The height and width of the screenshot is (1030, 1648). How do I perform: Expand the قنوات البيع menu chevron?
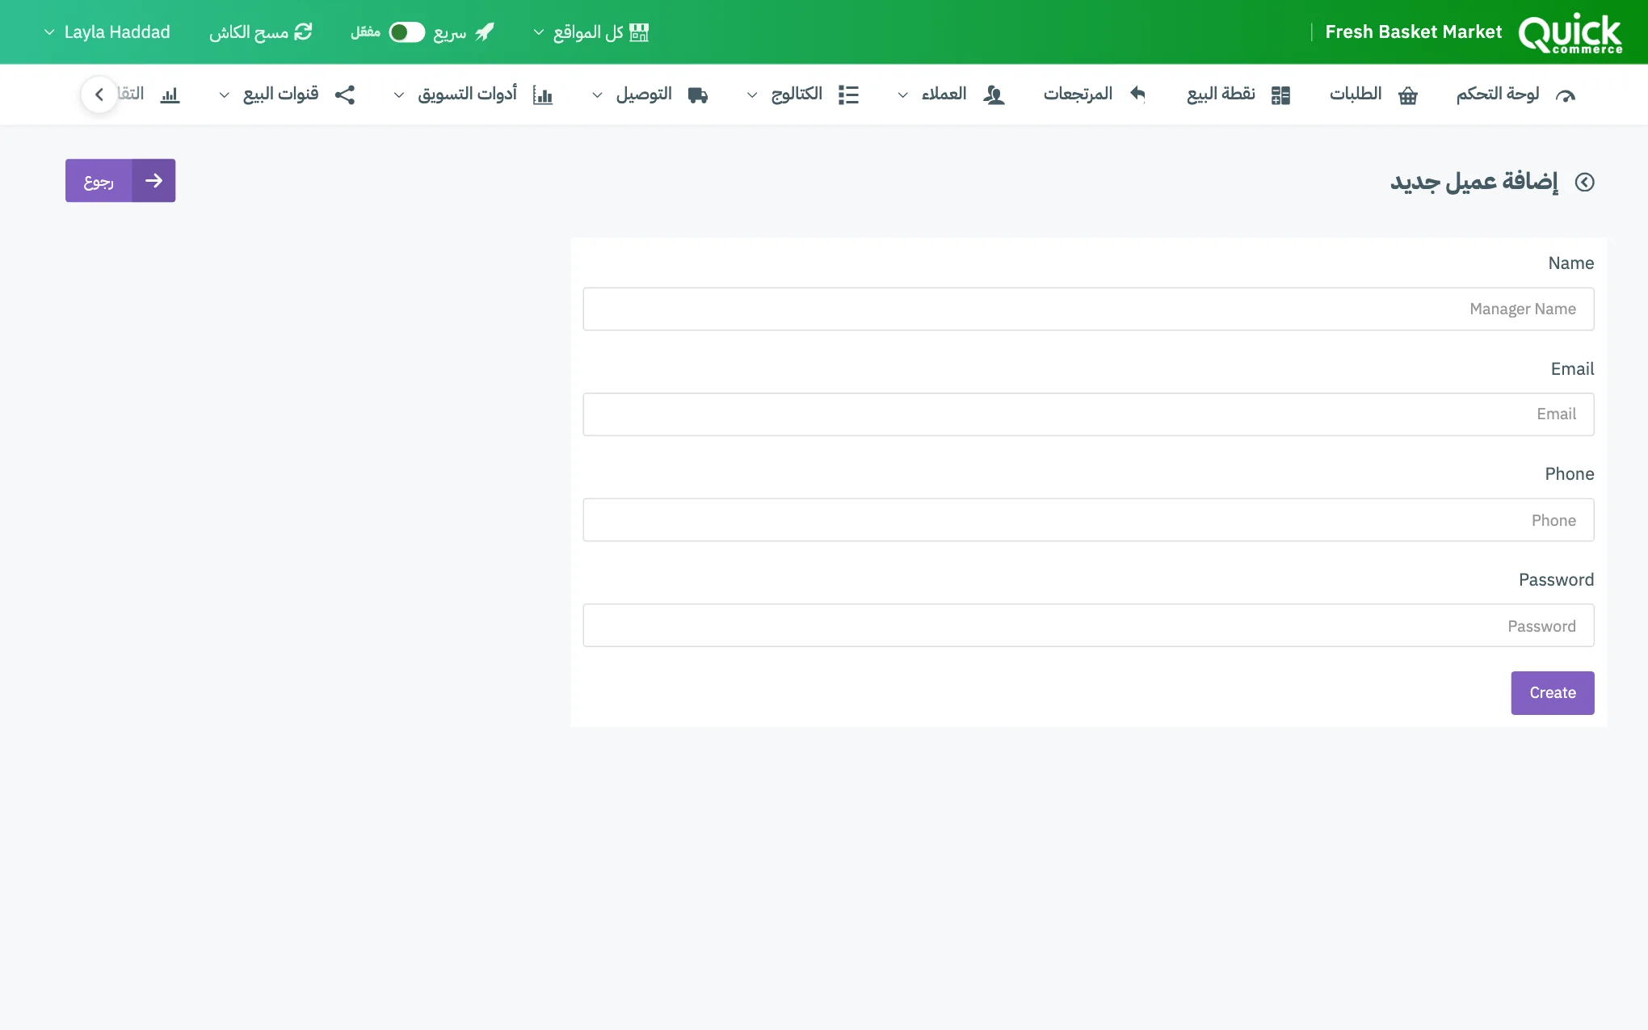point(225,95)
